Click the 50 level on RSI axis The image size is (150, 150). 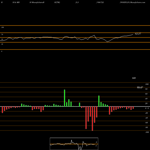pyautogui.click(x=2, y=39)
